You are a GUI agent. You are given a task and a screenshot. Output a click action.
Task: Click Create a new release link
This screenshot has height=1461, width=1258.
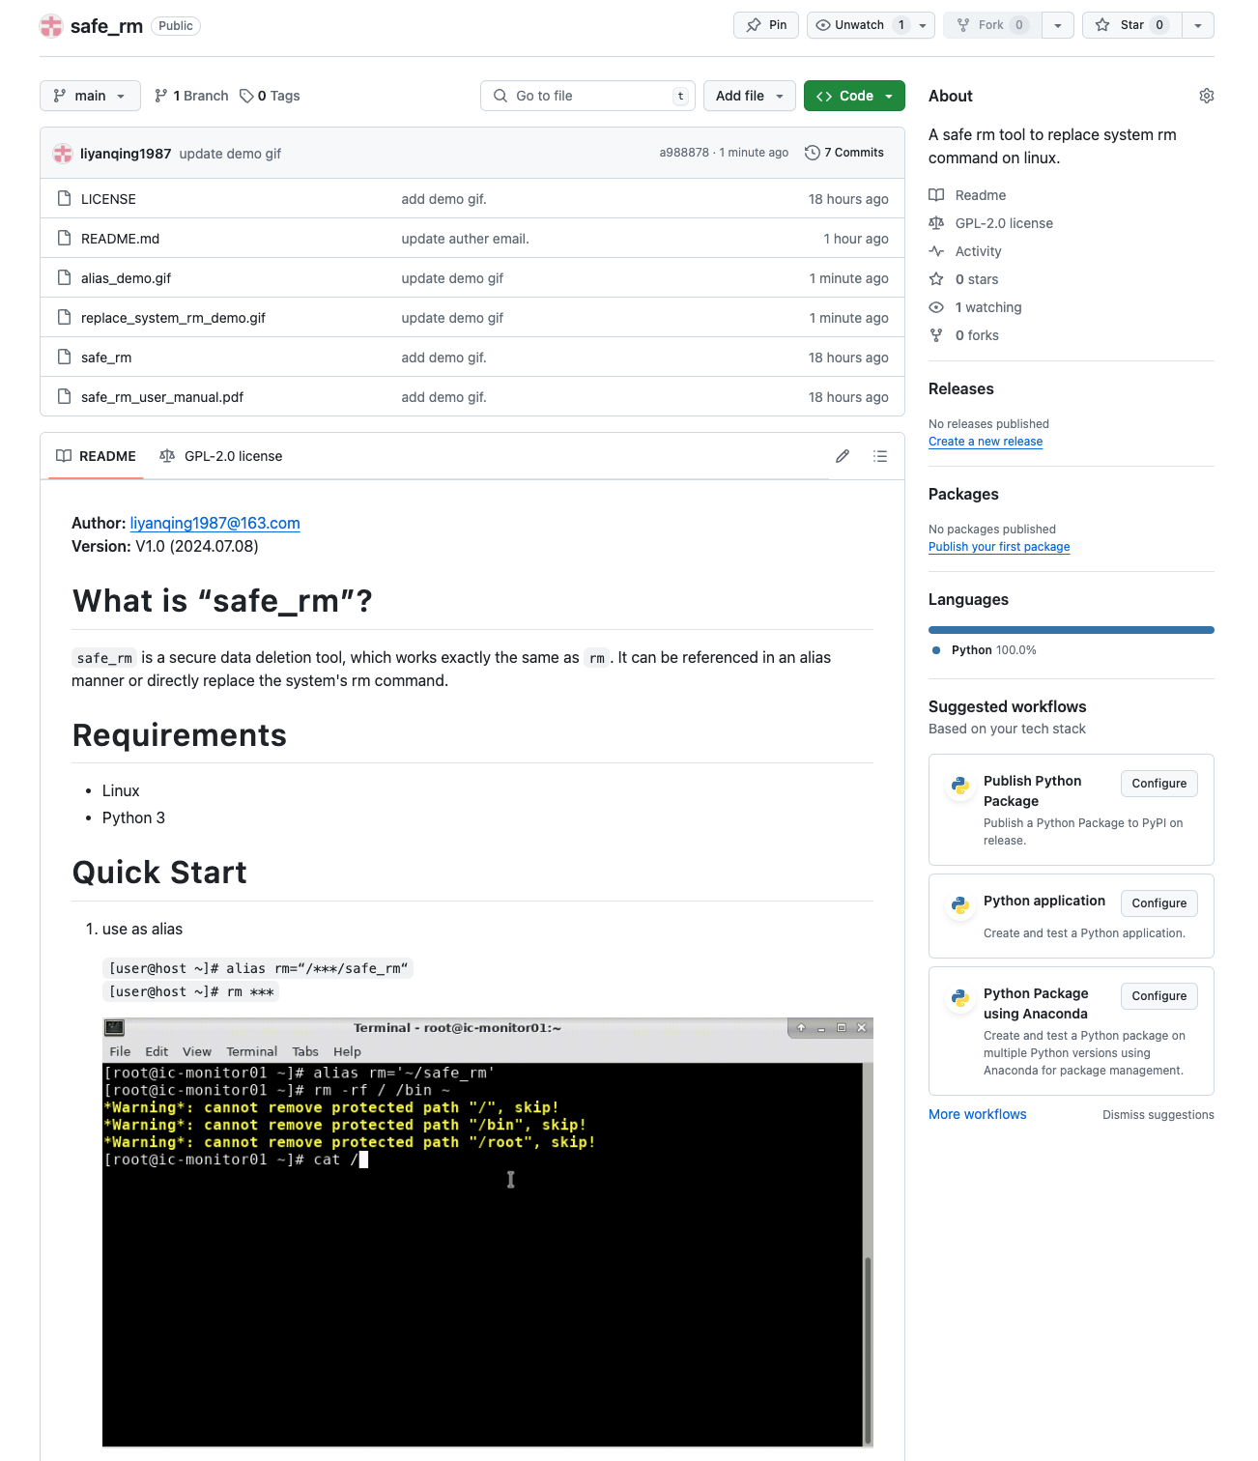986,442
